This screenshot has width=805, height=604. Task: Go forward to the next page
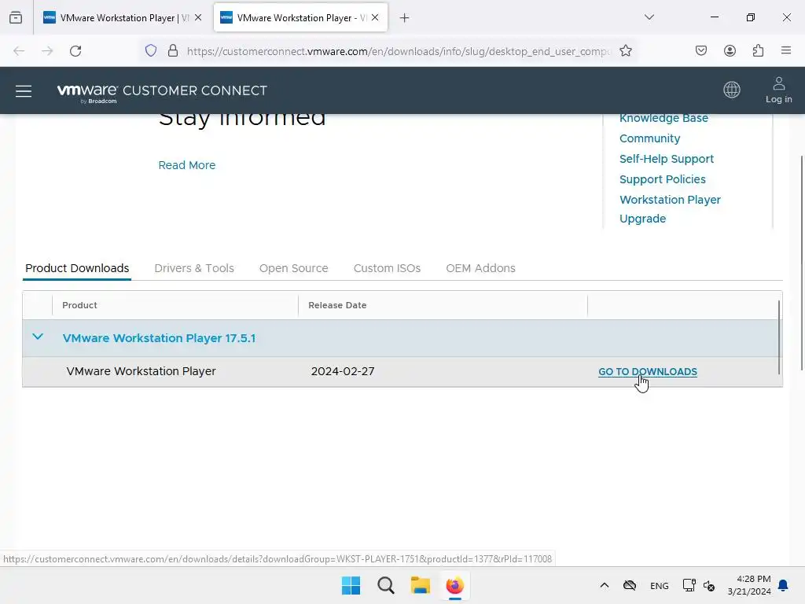click(47, 51)
